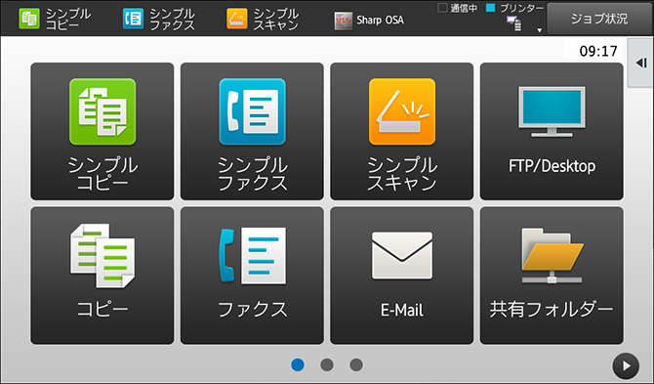Open the シンプルコピー tile in main grid
Viewport: 654px width, 384px height.
click(102, 132)
